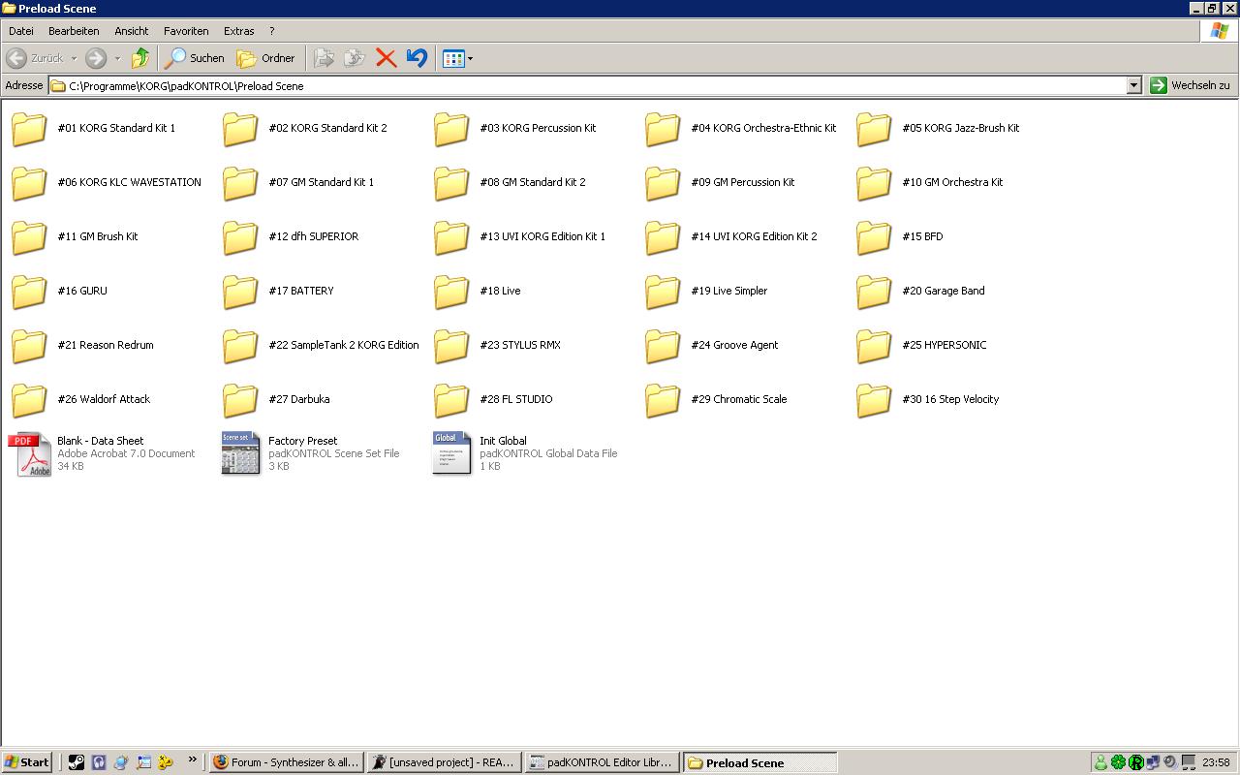Open the Ansicht menu
Viewport: 1240px width, 775px height.
click(x=132, y=31)
